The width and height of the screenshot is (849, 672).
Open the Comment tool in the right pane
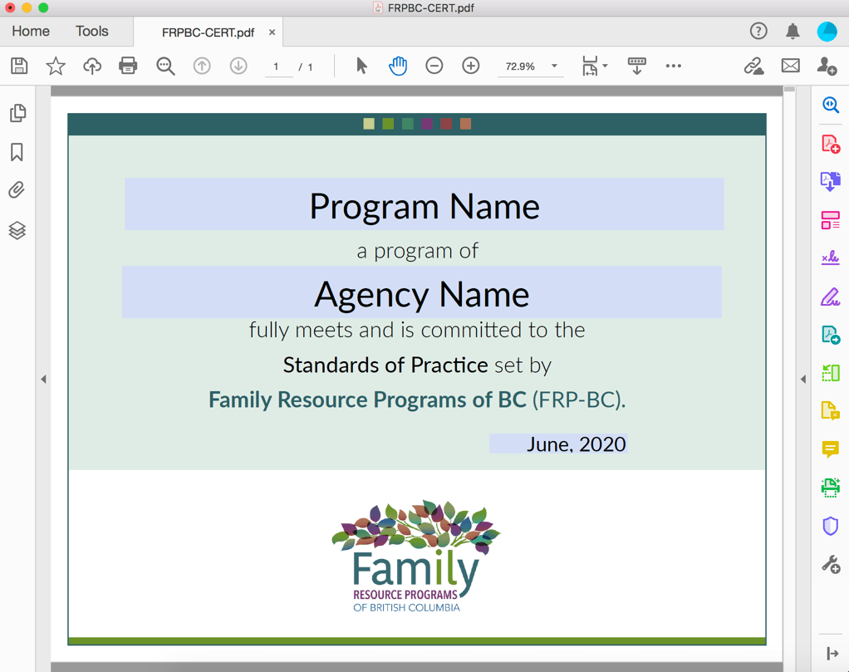830,449
